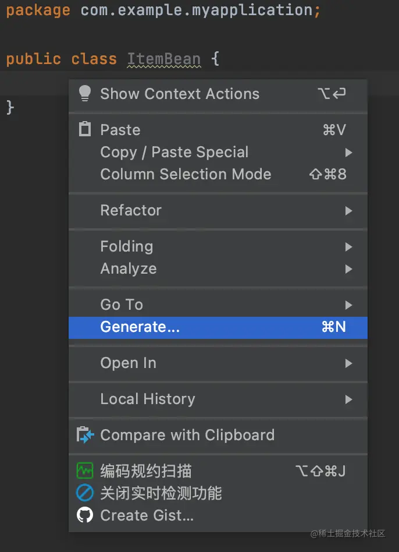Click the package com.example.myapplication line

[x=163, y=10]
